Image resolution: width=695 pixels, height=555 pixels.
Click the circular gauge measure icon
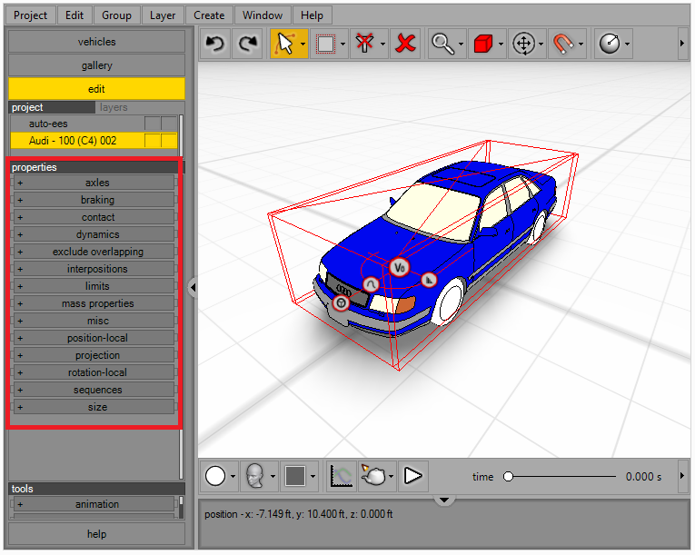point(610,44)
